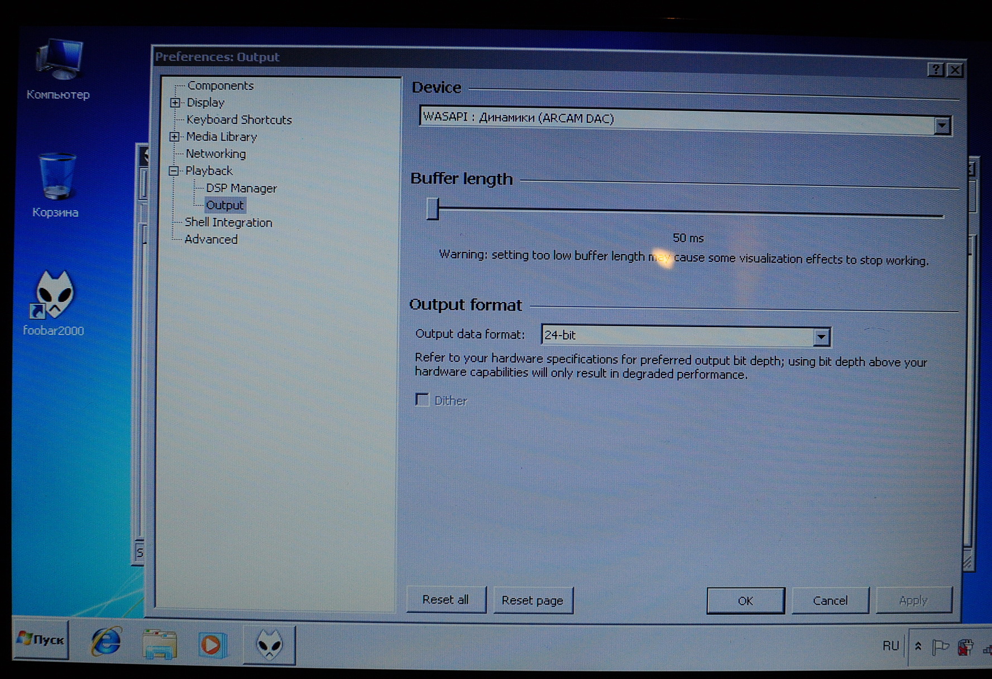Open Advanced preferences page
The image size is (992, 679).
[x=211, y=240]
